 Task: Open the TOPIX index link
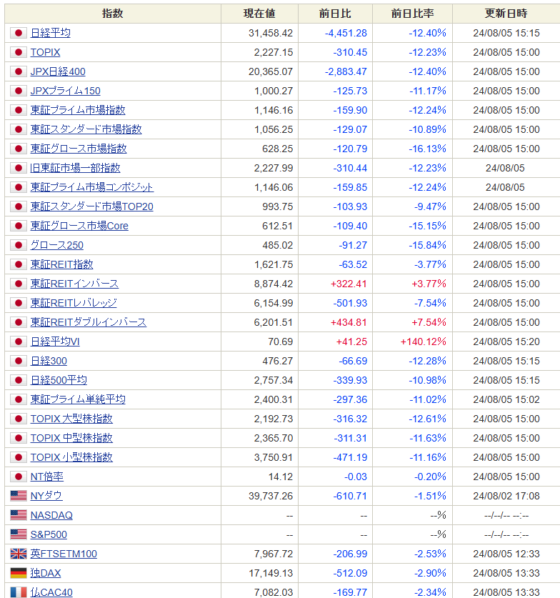[46, 52]
